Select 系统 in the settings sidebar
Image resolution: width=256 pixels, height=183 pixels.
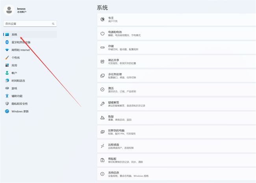point(30,34)
